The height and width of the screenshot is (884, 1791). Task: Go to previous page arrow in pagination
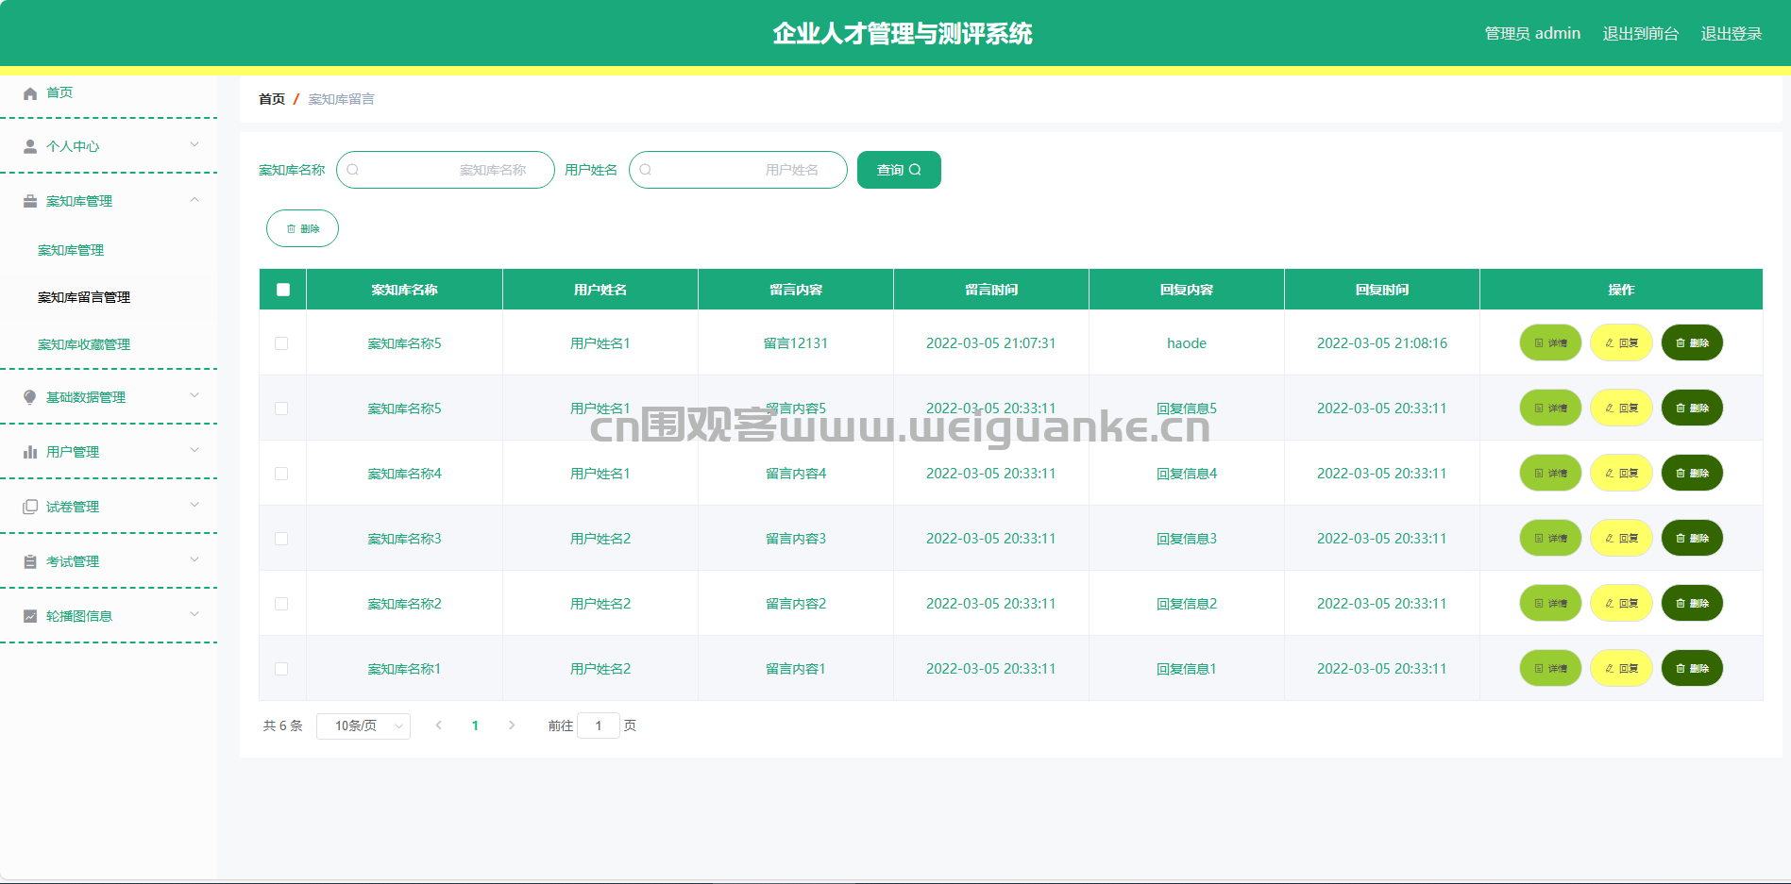439,726
